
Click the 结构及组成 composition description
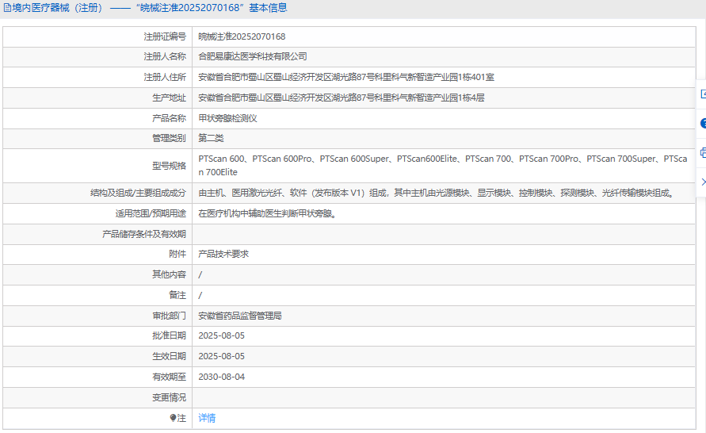coord(436,193)
